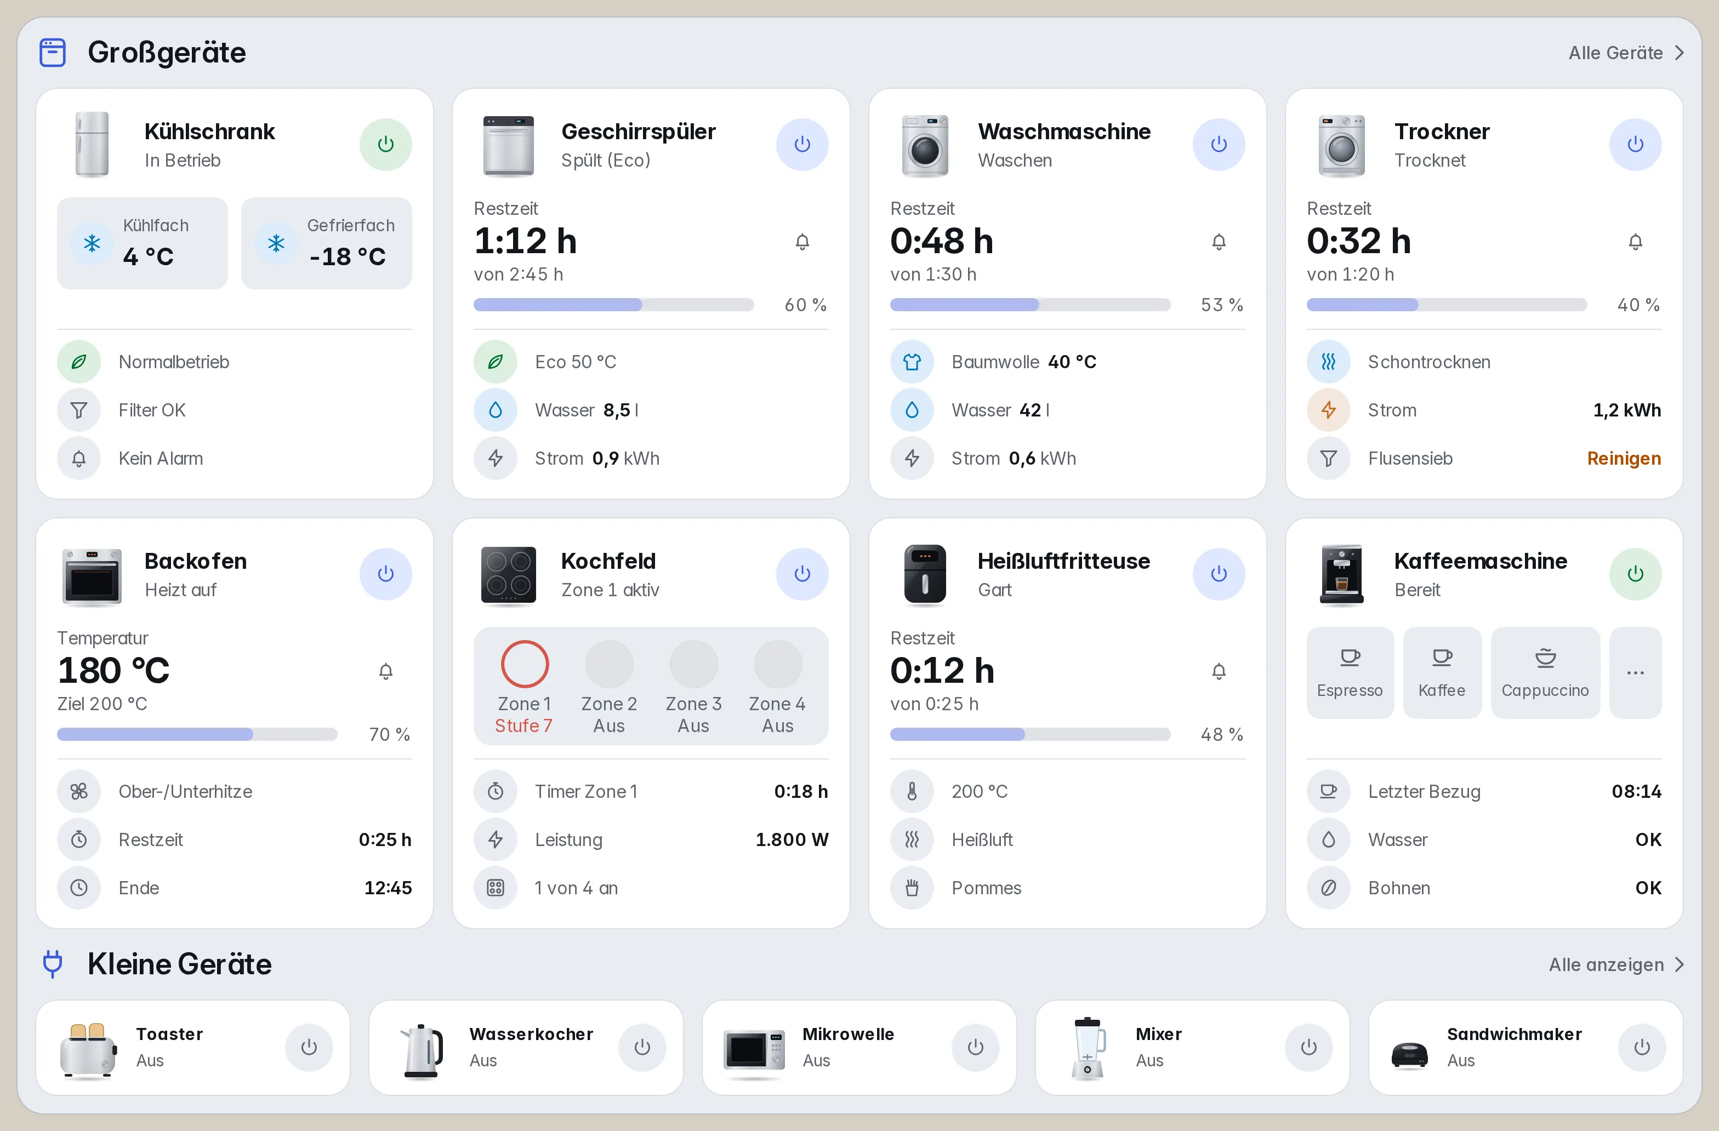
Task: Open Alle Geräte link
Action: click(1626, 53)
